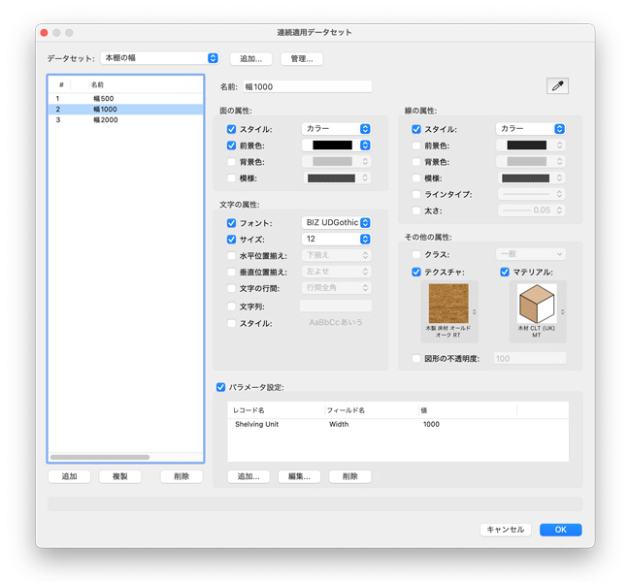Click the 管理... button
Image resolution: width=630 pixels, height=582 pixels.
pyautogui.click(x=302, y=59)
